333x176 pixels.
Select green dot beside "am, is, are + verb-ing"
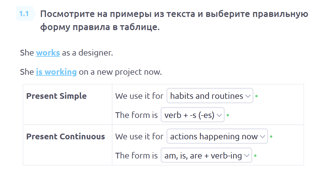click(255, 156)
